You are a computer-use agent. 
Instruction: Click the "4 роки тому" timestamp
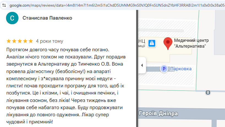point(50,41)
